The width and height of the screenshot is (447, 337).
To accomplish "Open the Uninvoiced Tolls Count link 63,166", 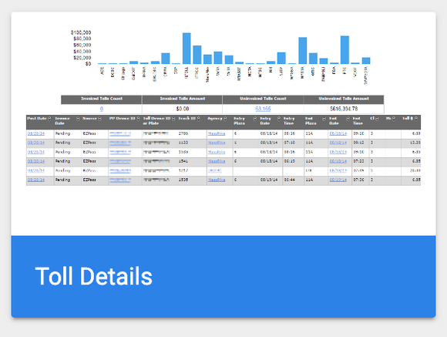I will click(263, 109).
